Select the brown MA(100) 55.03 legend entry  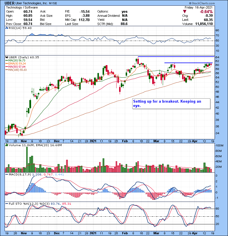coord(16,70)
